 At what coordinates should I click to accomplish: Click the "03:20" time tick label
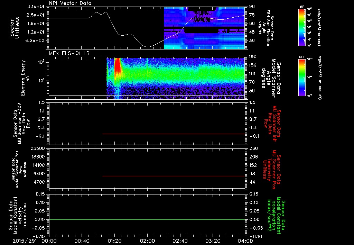point(213,241)
